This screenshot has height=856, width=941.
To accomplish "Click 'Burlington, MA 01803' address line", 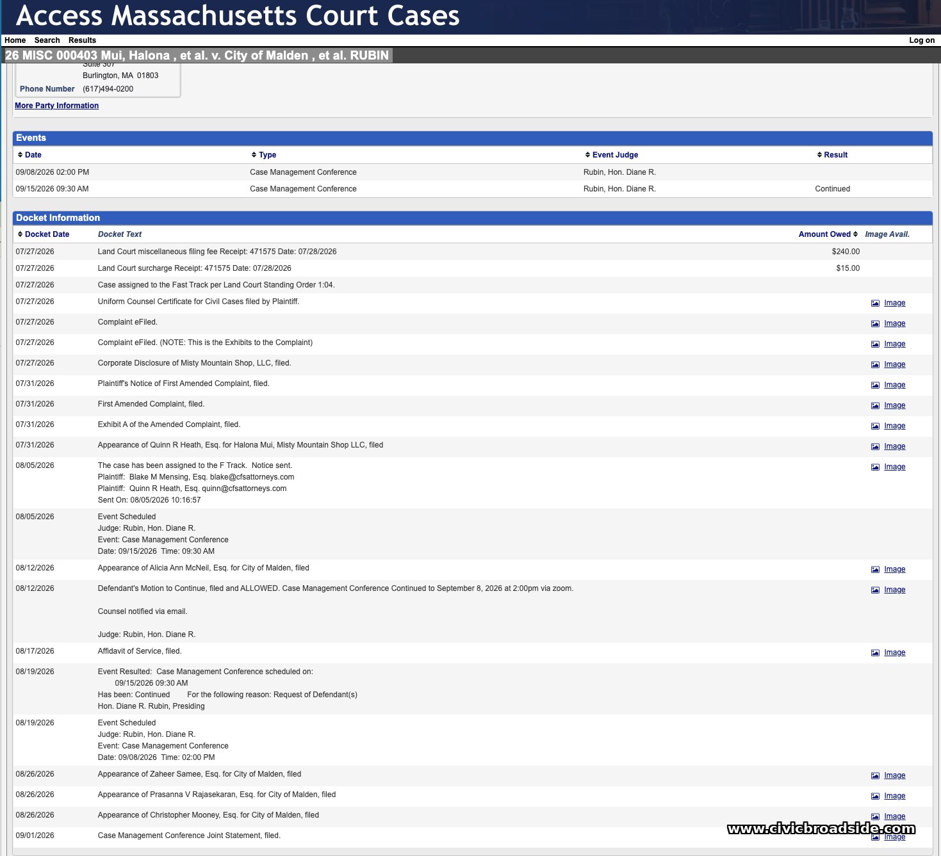I will [120, 76].
